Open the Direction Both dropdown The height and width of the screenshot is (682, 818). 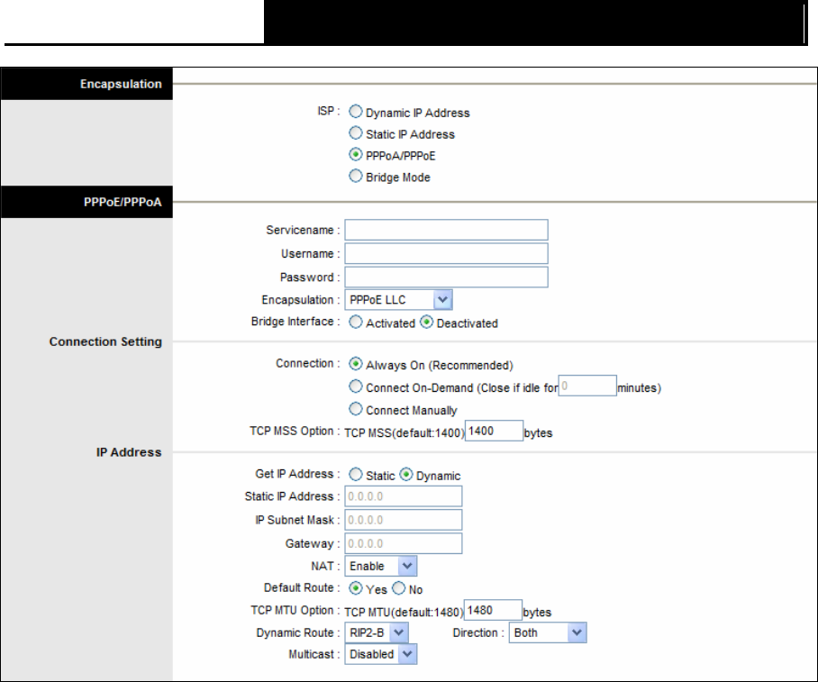click(548, 633)
